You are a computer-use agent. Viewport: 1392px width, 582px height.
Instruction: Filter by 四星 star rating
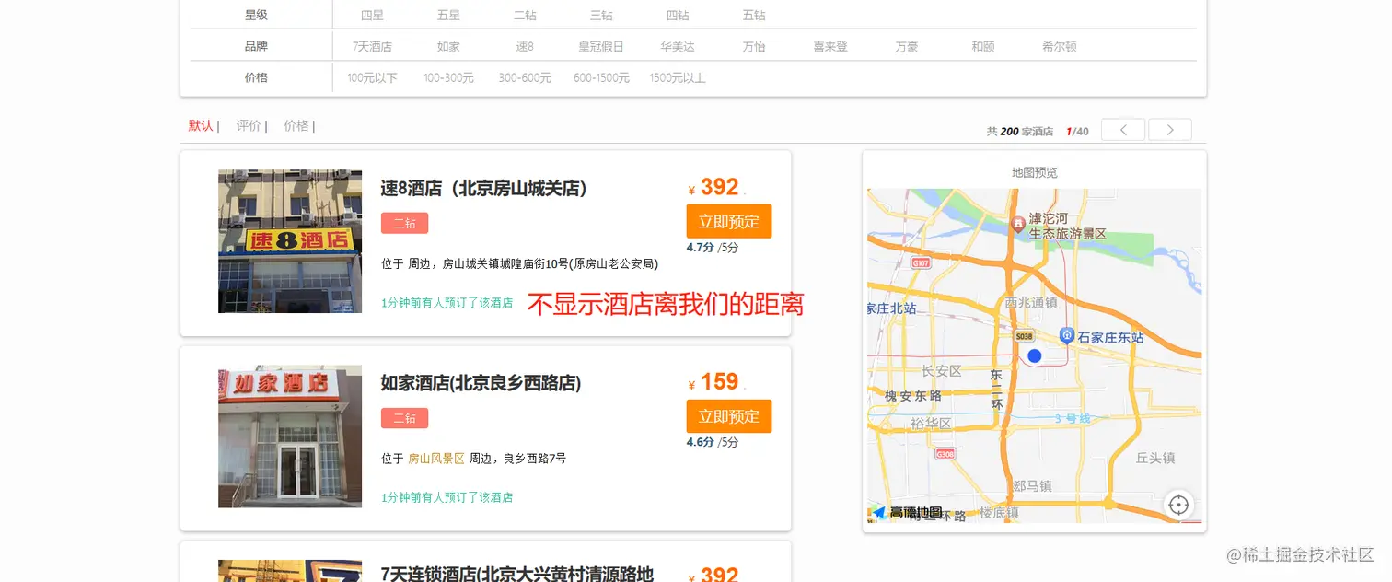click(x=372, y=16)
